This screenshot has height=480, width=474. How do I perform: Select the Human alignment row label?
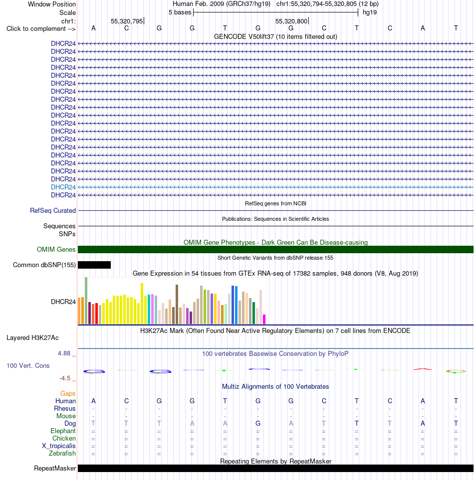click(x=65, y=401)
